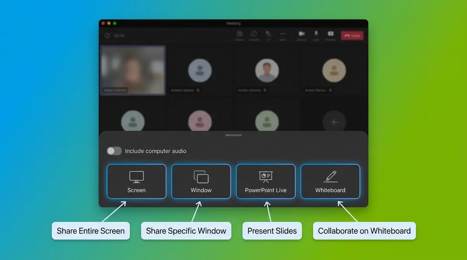Select the blurred live video tile

pos(133,70)
